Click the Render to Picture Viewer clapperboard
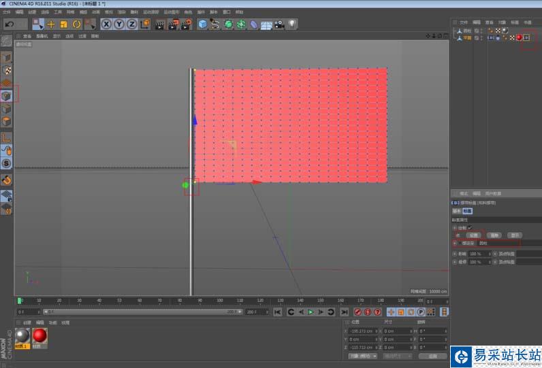The height and width of the screenshot is (368, 542). pos(172,24)
